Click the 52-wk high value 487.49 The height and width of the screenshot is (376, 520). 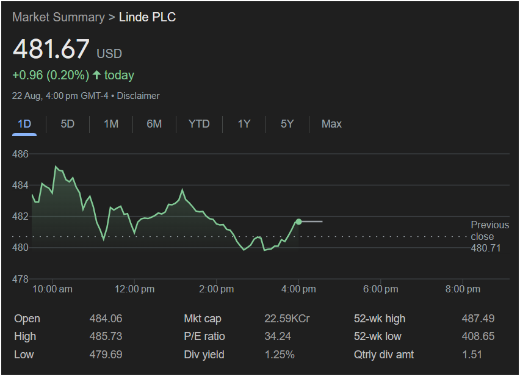coord(478,319)
